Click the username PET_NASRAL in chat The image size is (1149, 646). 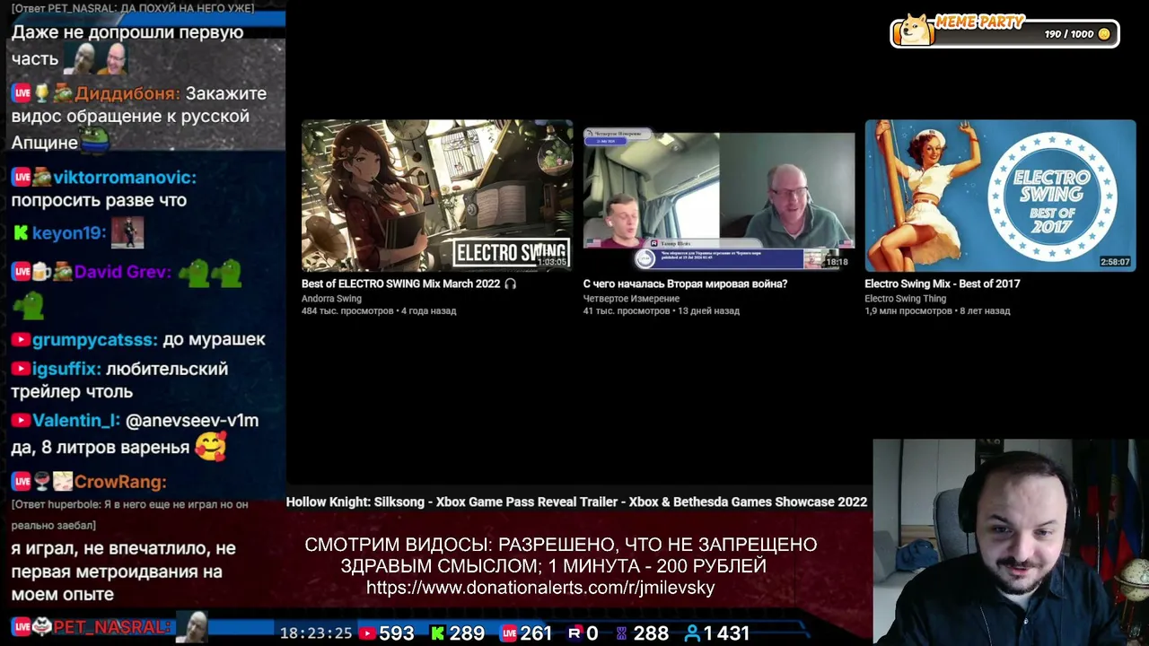(x=112, y=627)
